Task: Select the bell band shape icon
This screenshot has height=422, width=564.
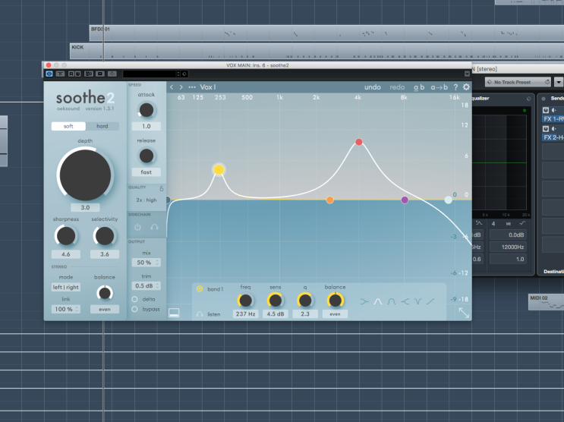Action: (378, 301)
